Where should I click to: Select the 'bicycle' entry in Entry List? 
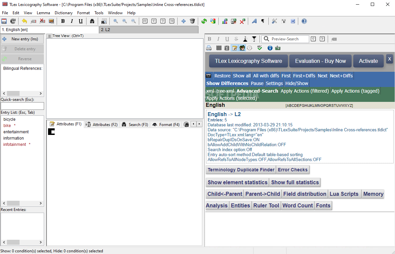tap(9, 119)
